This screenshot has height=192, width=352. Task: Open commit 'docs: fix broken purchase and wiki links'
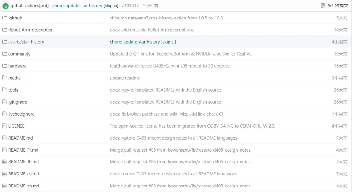pos(166,114)
